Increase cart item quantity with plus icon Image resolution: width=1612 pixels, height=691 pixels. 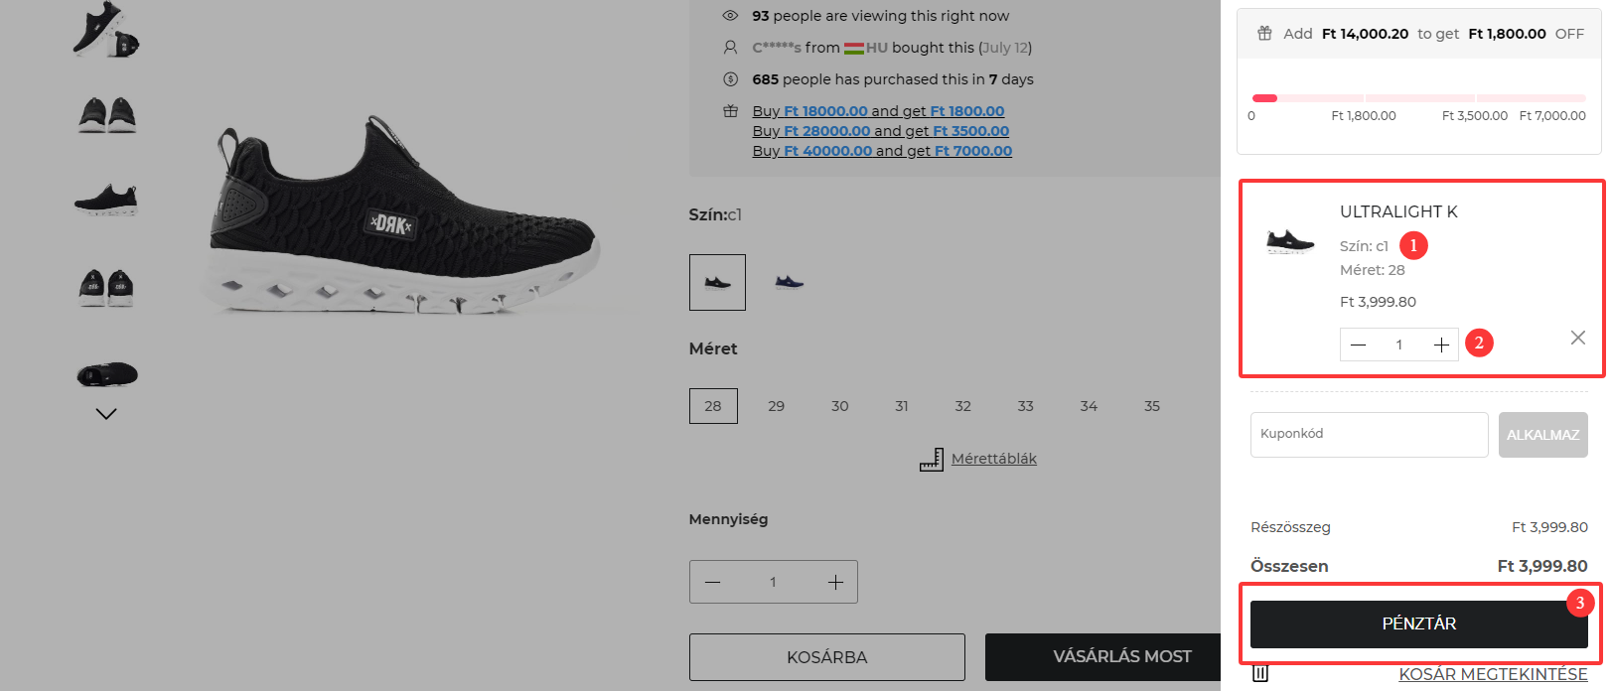pyautogui.click(x=1441, y=345)
